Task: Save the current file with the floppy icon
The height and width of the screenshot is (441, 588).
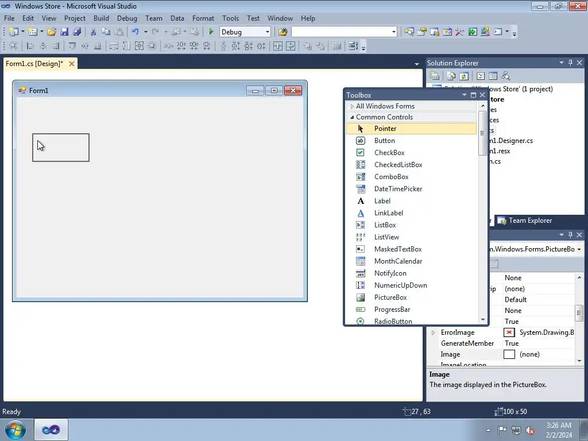Action: point(64,32)
